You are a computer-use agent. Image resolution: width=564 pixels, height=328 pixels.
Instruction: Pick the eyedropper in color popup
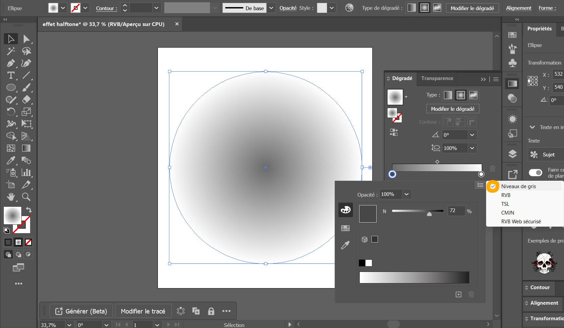pyautogui.click(x=346, y=245)
